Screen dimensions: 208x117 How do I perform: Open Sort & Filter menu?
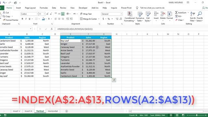[x=193, y=17]
